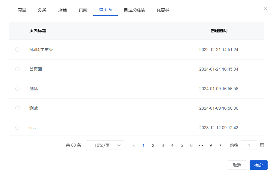This screenshot has width=273, height=176.
Task: Switch to the 商品 tab
Action: point(22,10)
